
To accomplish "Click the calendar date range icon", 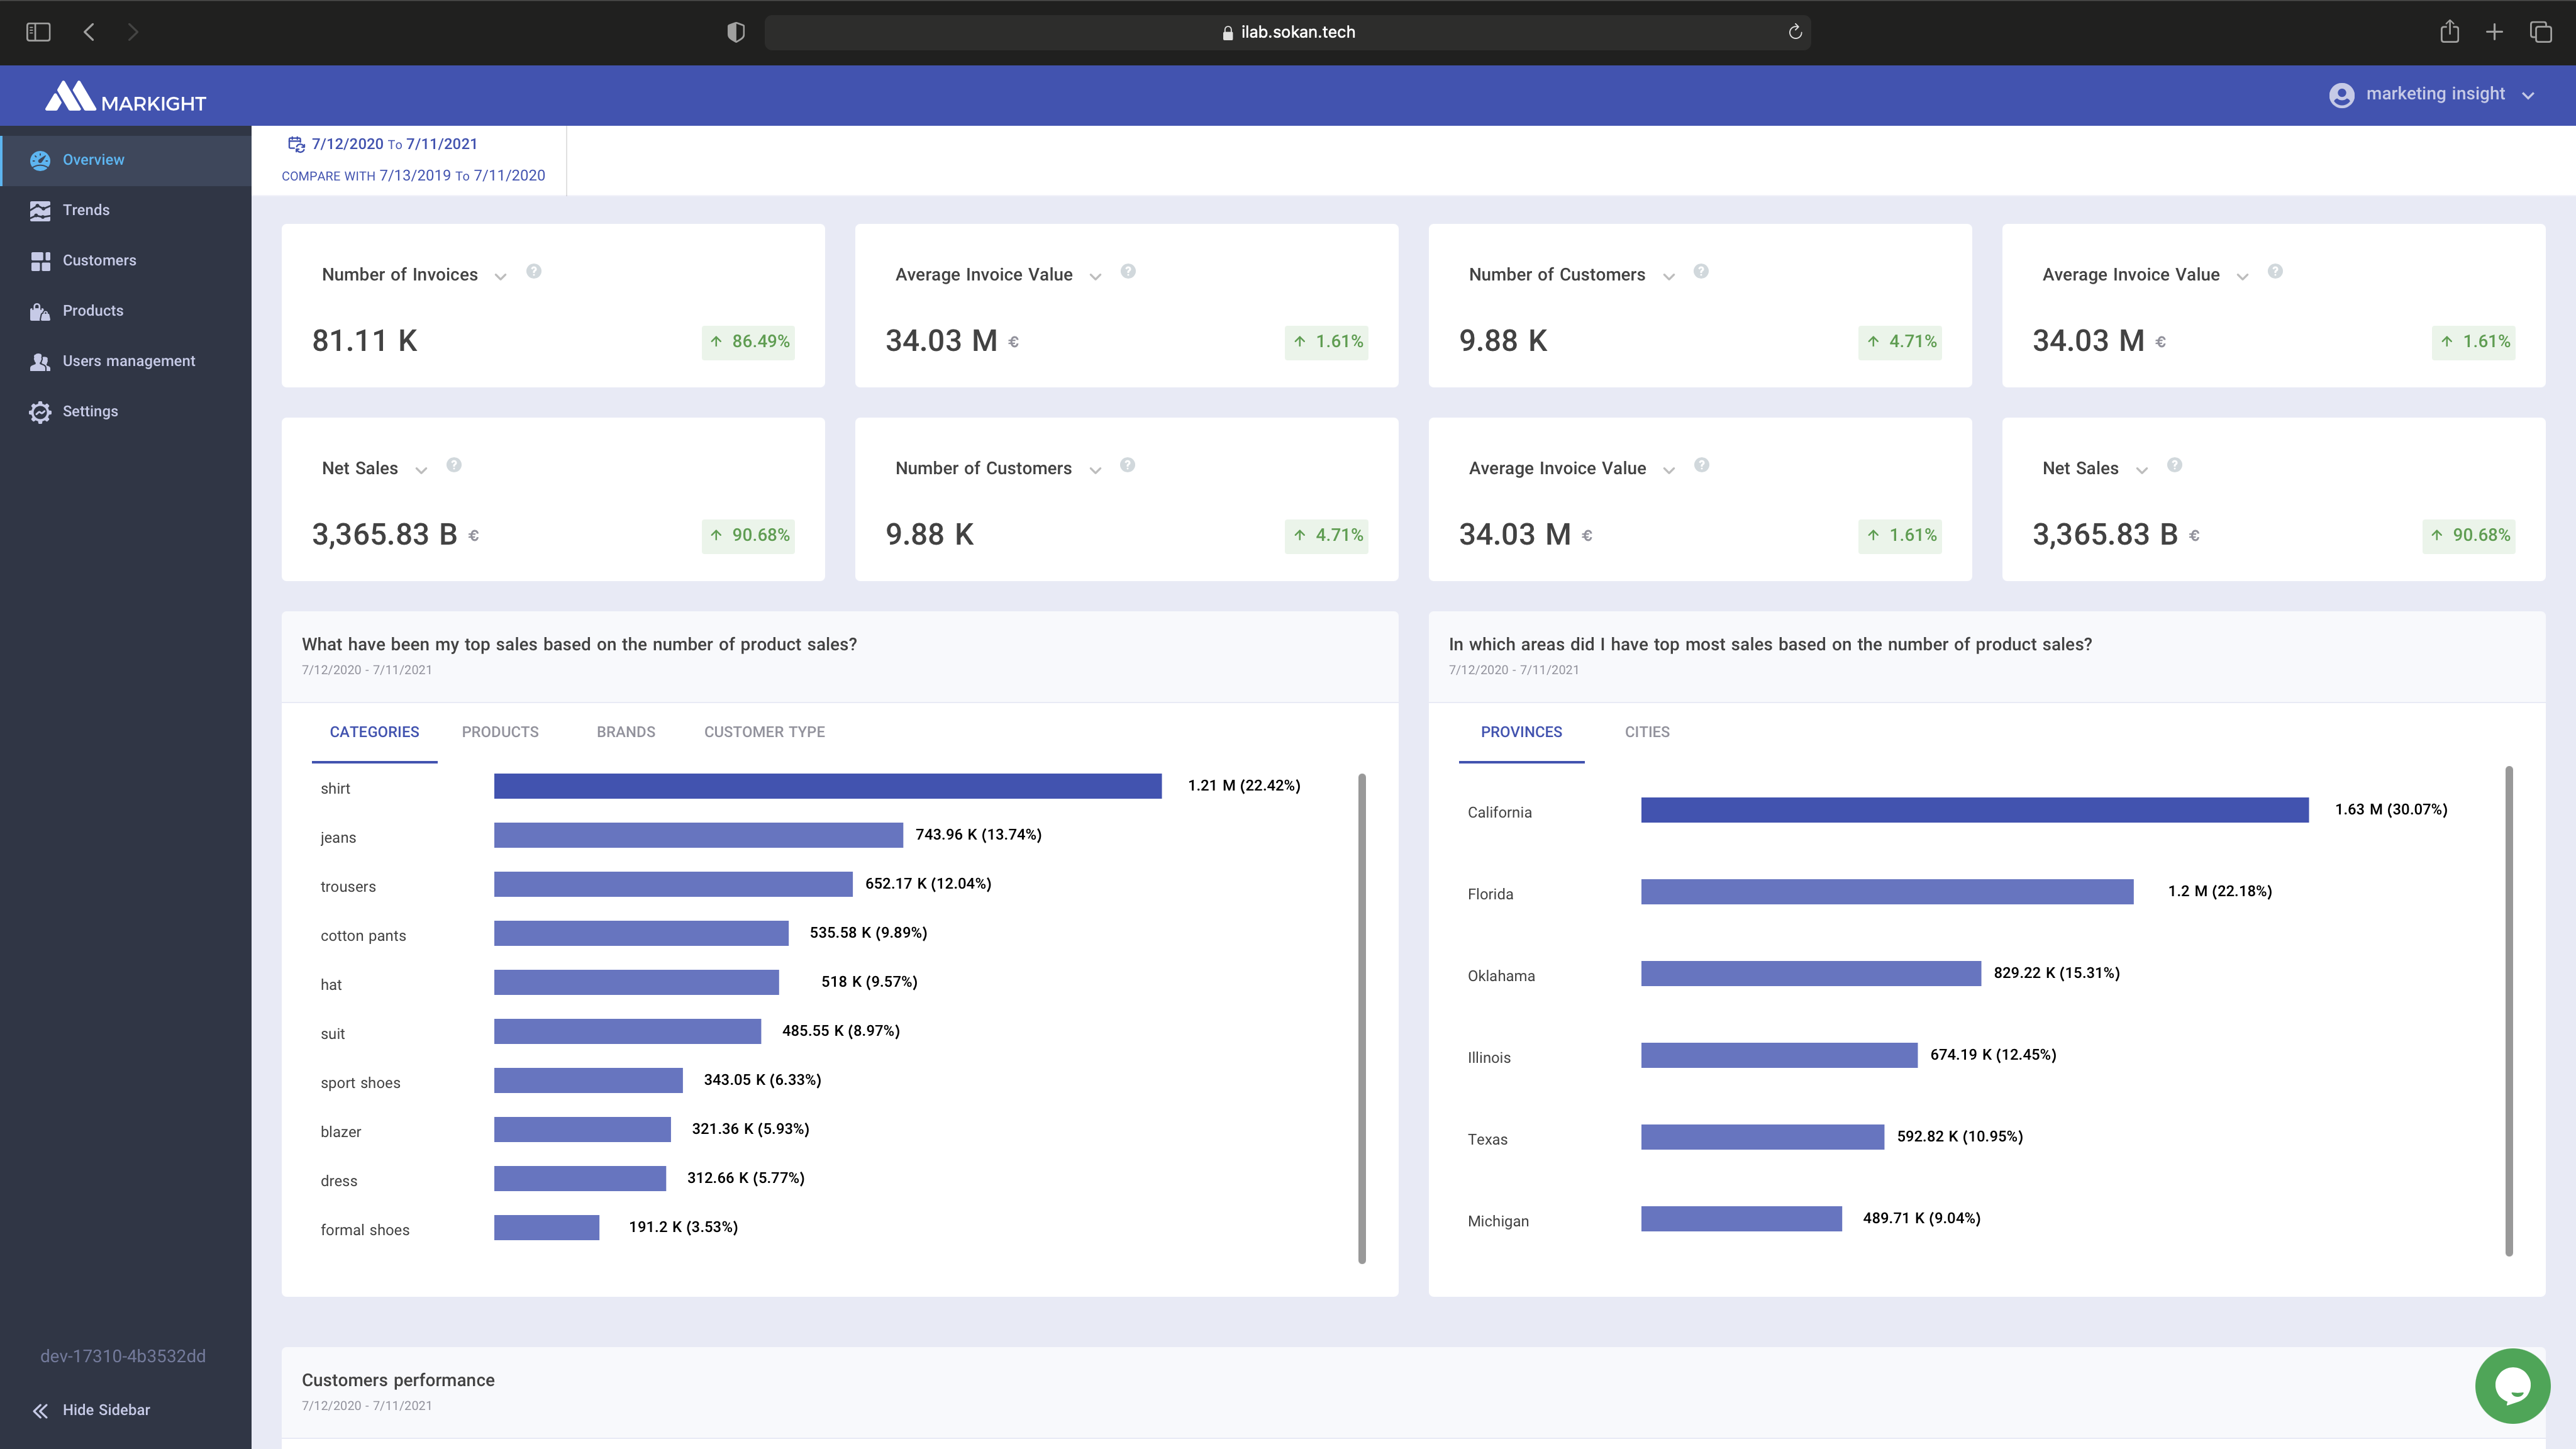I will (x=296, y=144).
